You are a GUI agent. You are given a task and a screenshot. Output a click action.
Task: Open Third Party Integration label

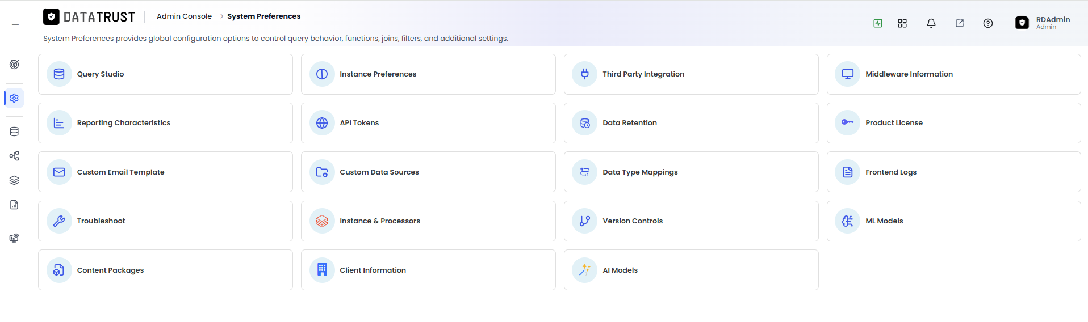[643, 74]
